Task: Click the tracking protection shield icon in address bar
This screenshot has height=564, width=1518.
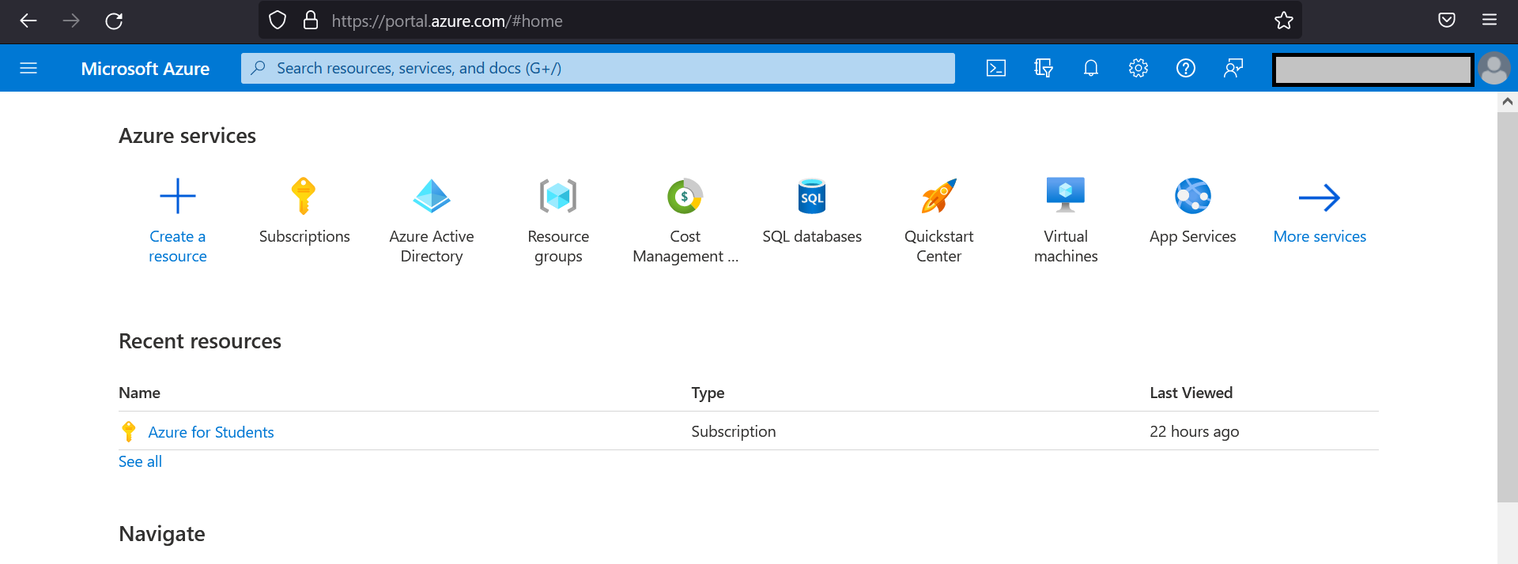Action: pyautogui.click(x=278, y=21)
